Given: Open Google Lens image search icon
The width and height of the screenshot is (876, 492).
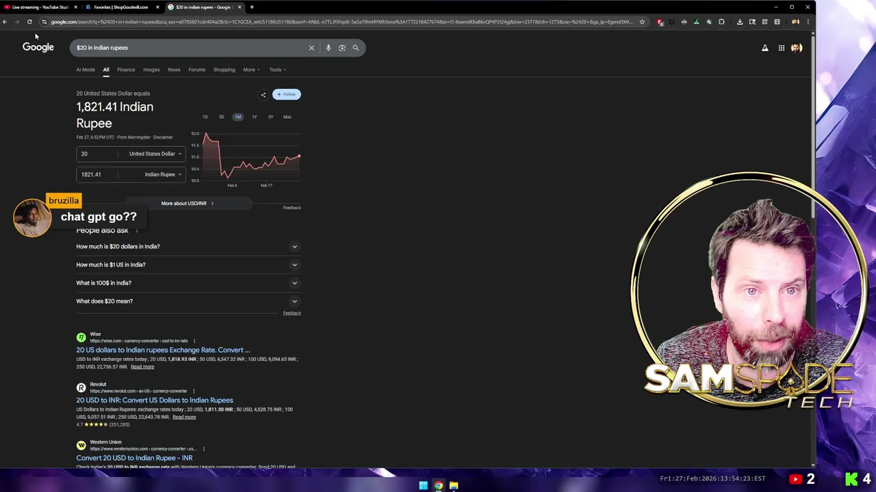Looking at the screenshot, I should pyautogui.click(x=342, y=48).
